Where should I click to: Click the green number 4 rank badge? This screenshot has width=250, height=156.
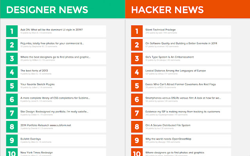coord(12,72)
